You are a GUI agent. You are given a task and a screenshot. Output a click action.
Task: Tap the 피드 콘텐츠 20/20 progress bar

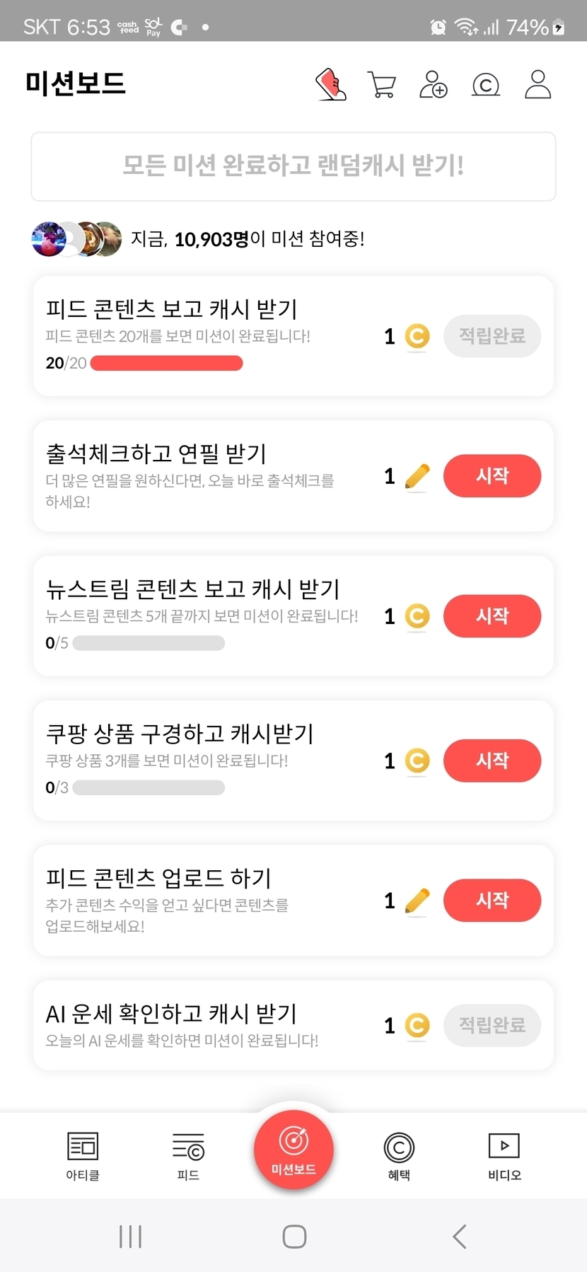coord(167,363)
